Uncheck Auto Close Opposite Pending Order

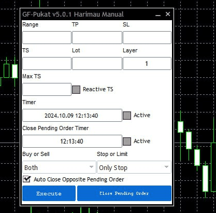(x=27, y=179)
